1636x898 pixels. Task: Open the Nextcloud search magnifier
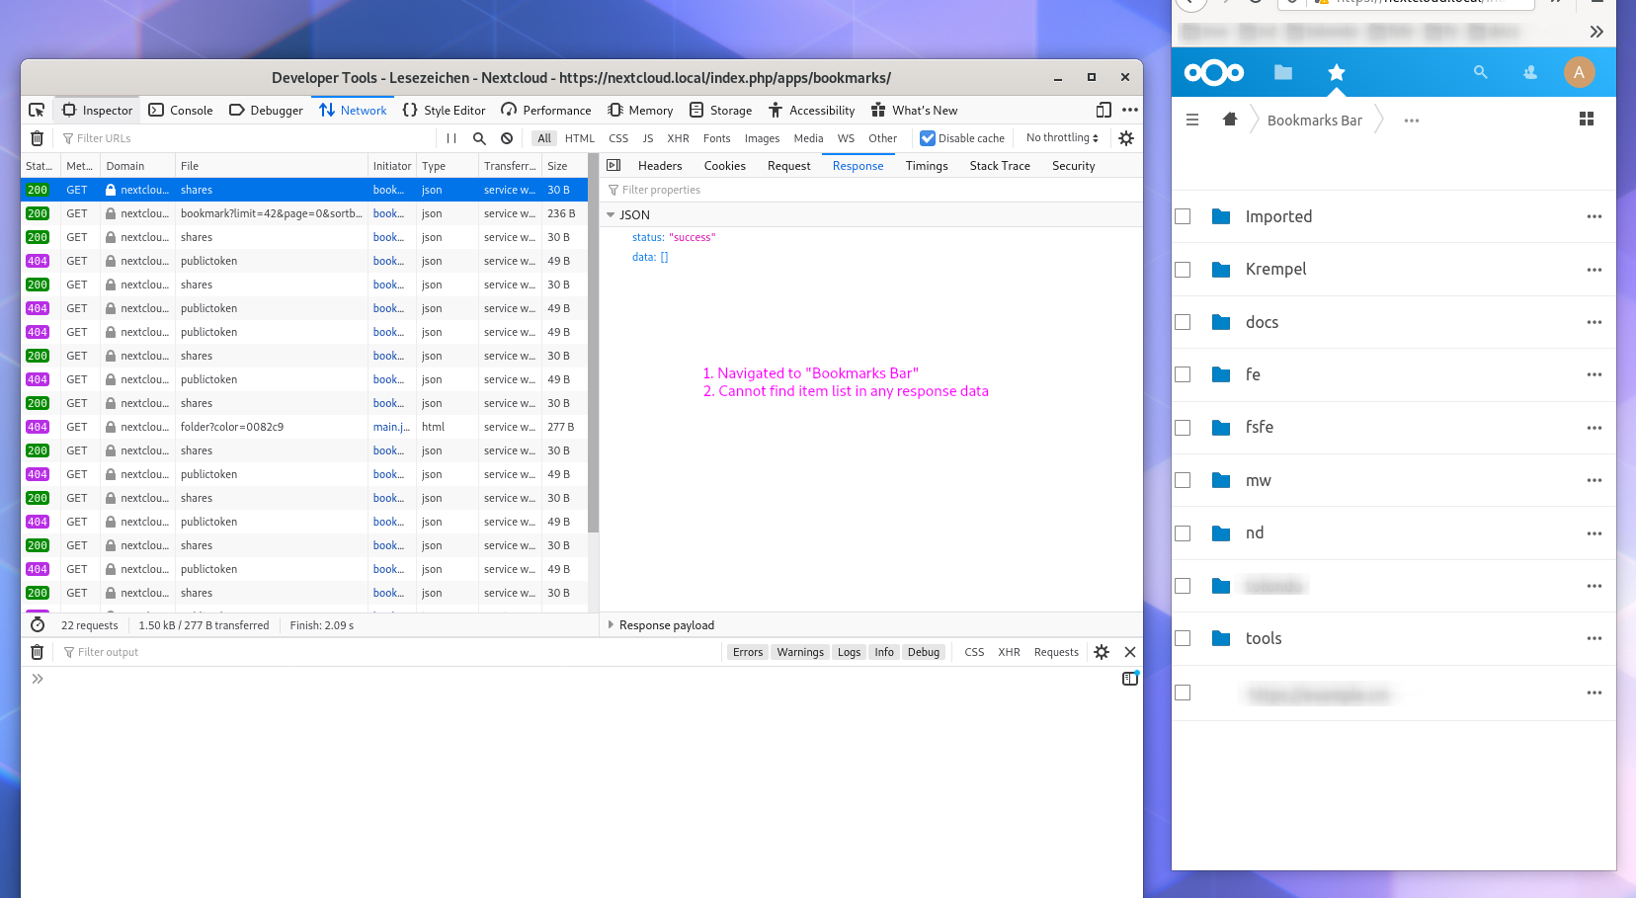click(x=1480, y=72)
